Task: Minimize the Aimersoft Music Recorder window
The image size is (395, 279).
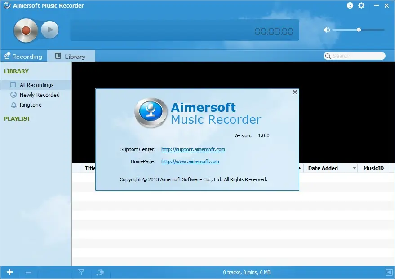Action: [377, 5]
